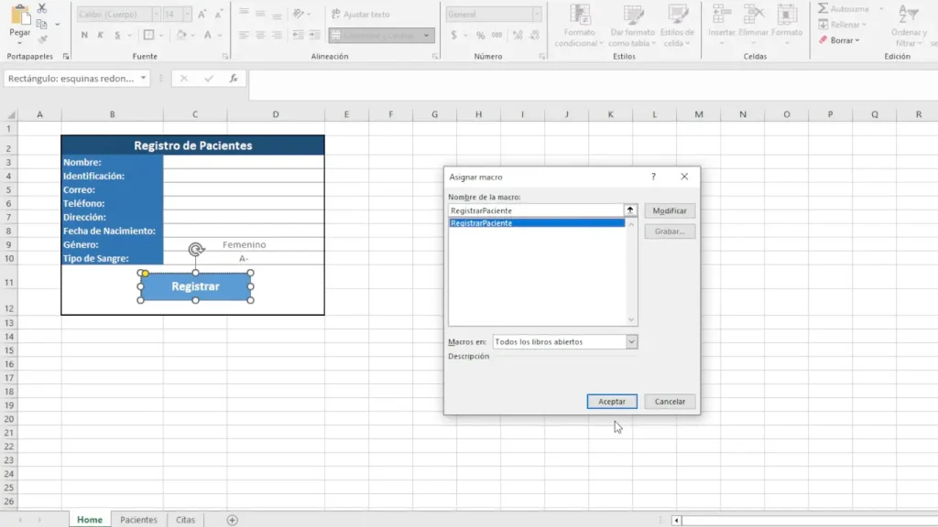Align text left icon

click(x=244, y=36)
